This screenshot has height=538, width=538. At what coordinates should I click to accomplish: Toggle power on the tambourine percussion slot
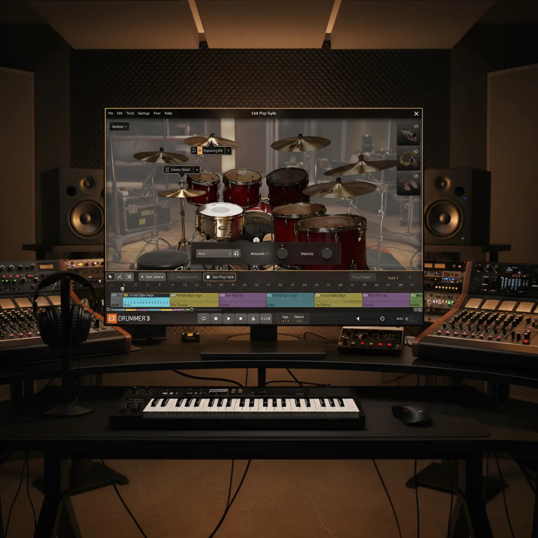416,151
